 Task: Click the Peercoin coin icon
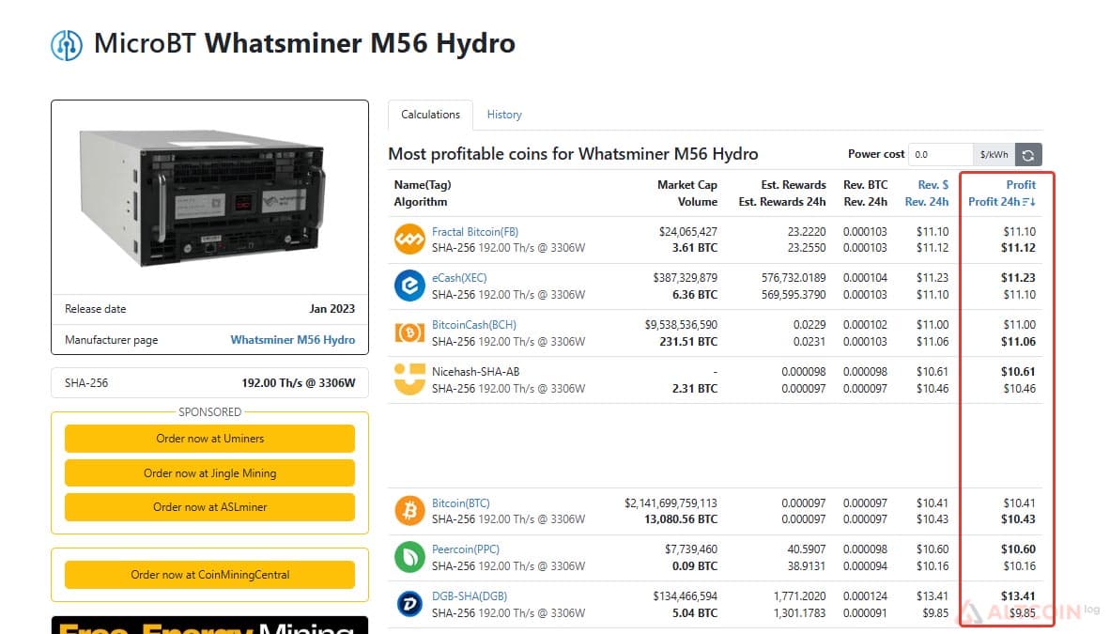point(409,558)
